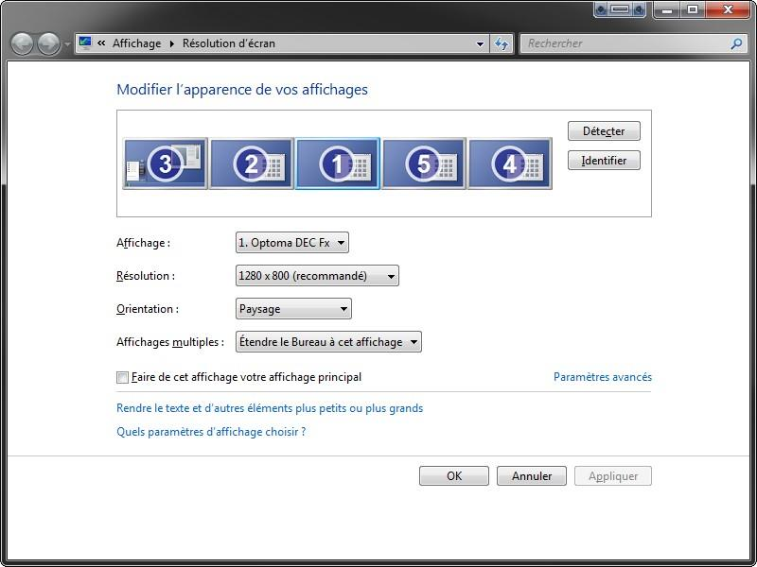Screen dimensions: 757x567
Task: Select monitor 2 in the display layout
Action: point(252,163)
